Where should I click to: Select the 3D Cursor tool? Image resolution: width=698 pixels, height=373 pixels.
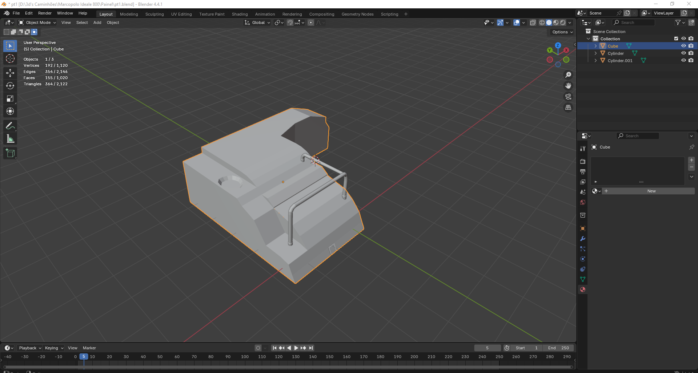pyautogui.click(x=10, y=58)
